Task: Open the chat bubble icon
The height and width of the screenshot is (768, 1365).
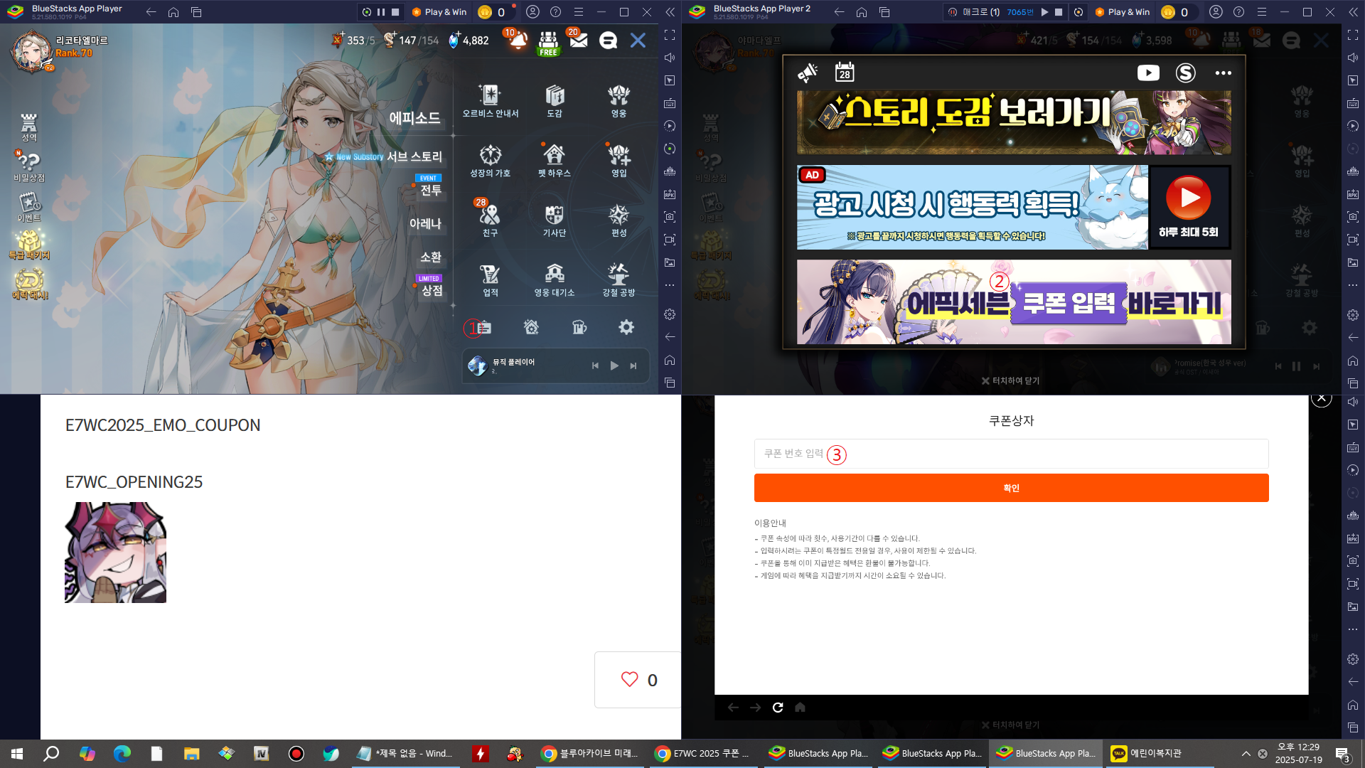Action: pos(608,41)
